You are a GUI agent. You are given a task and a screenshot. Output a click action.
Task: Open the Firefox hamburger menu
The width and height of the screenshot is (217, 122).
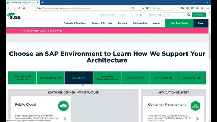[x=208, y=8]
